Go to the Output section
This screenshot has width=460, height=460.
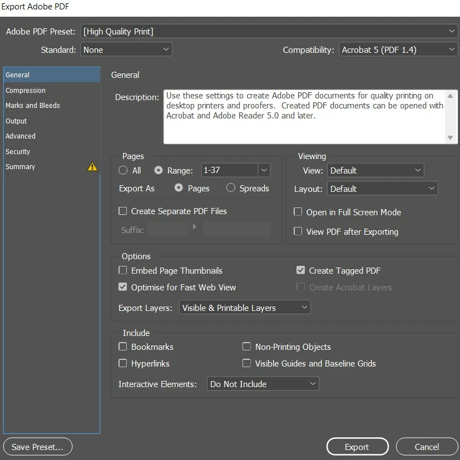[52, 121]
